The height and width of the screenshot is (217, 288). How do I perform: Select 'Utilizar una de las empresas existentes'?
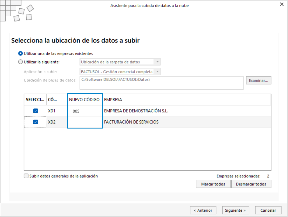click(56, 53)
